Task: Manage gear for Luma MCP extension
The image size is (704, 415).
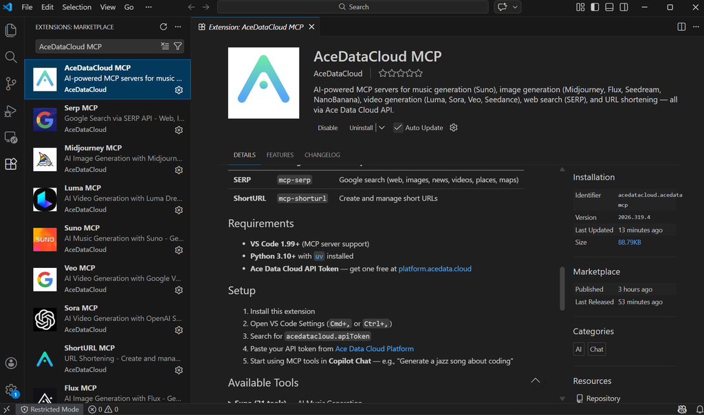Action: pyautogui.click(x=179, y=210)
